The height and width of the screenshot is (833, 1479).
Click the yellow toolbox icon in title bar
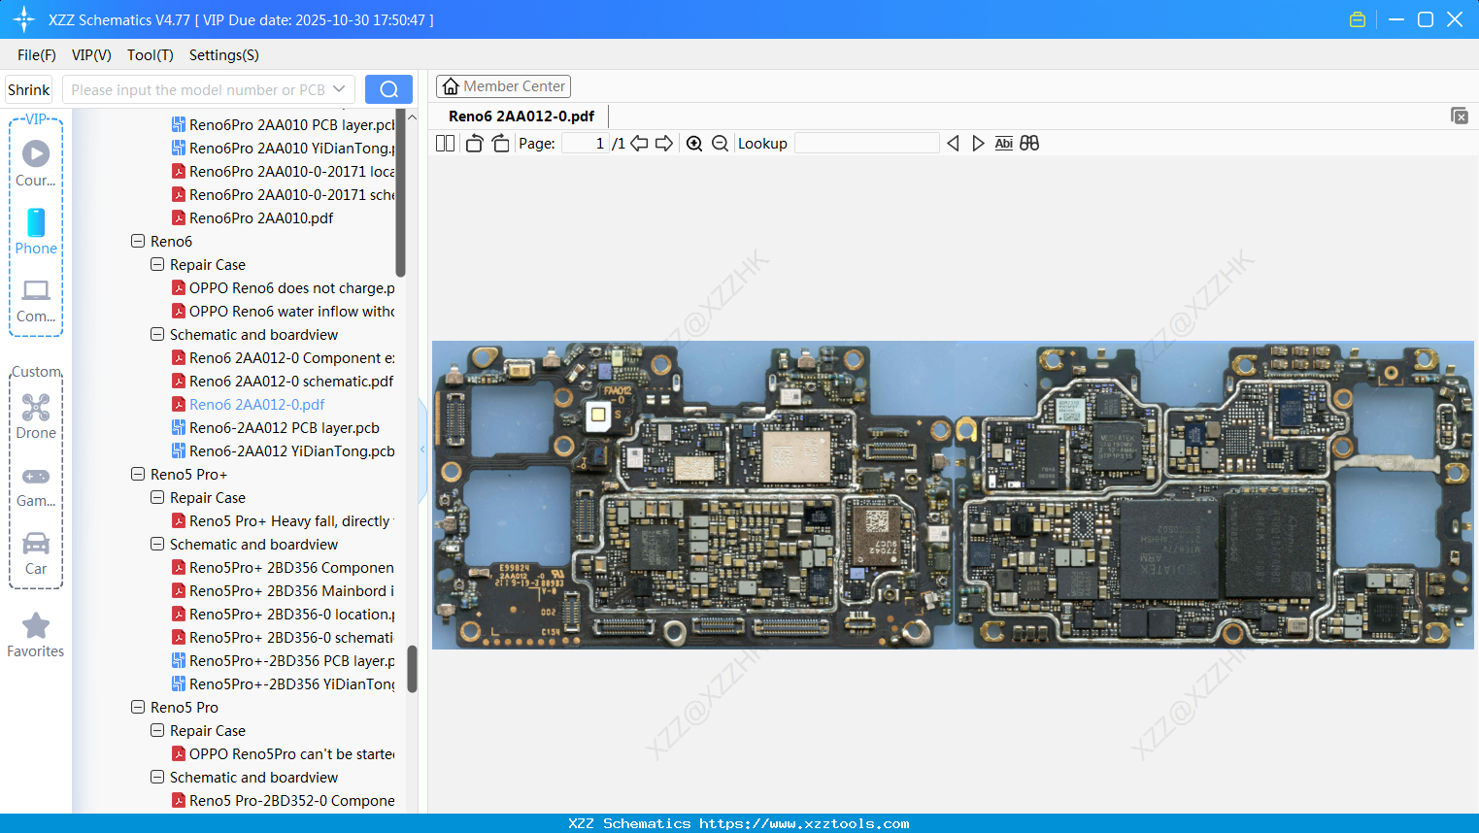point(1358,19)
